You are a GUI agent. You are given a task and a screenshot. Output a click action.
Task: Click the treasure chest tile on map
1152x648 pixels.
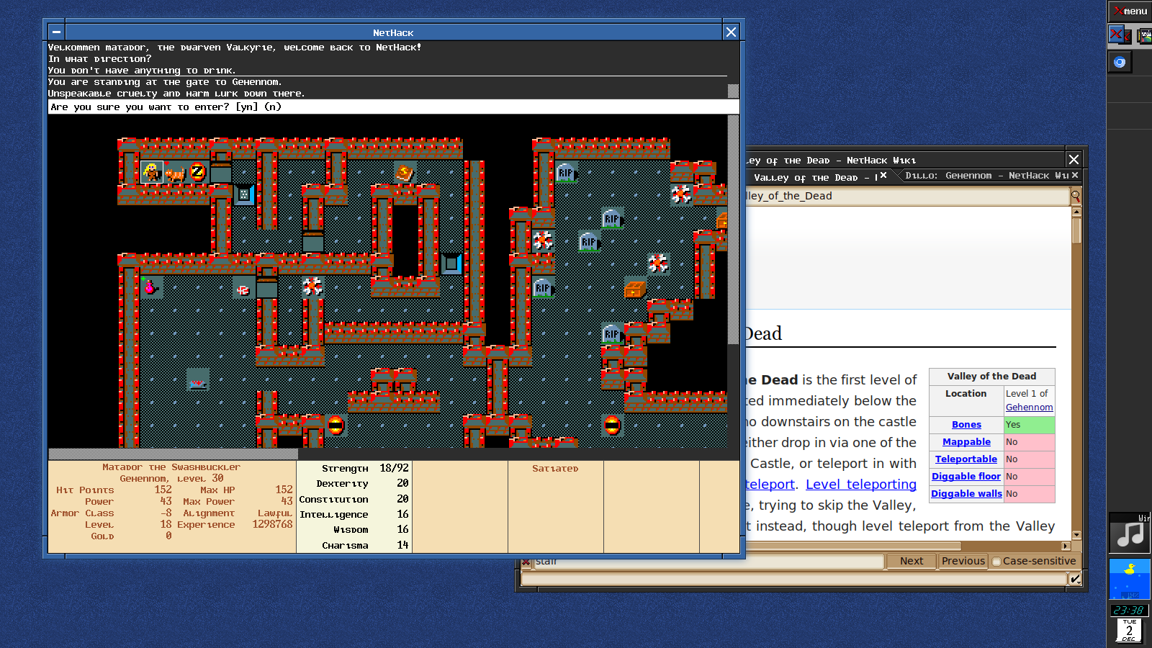[634, 289]
